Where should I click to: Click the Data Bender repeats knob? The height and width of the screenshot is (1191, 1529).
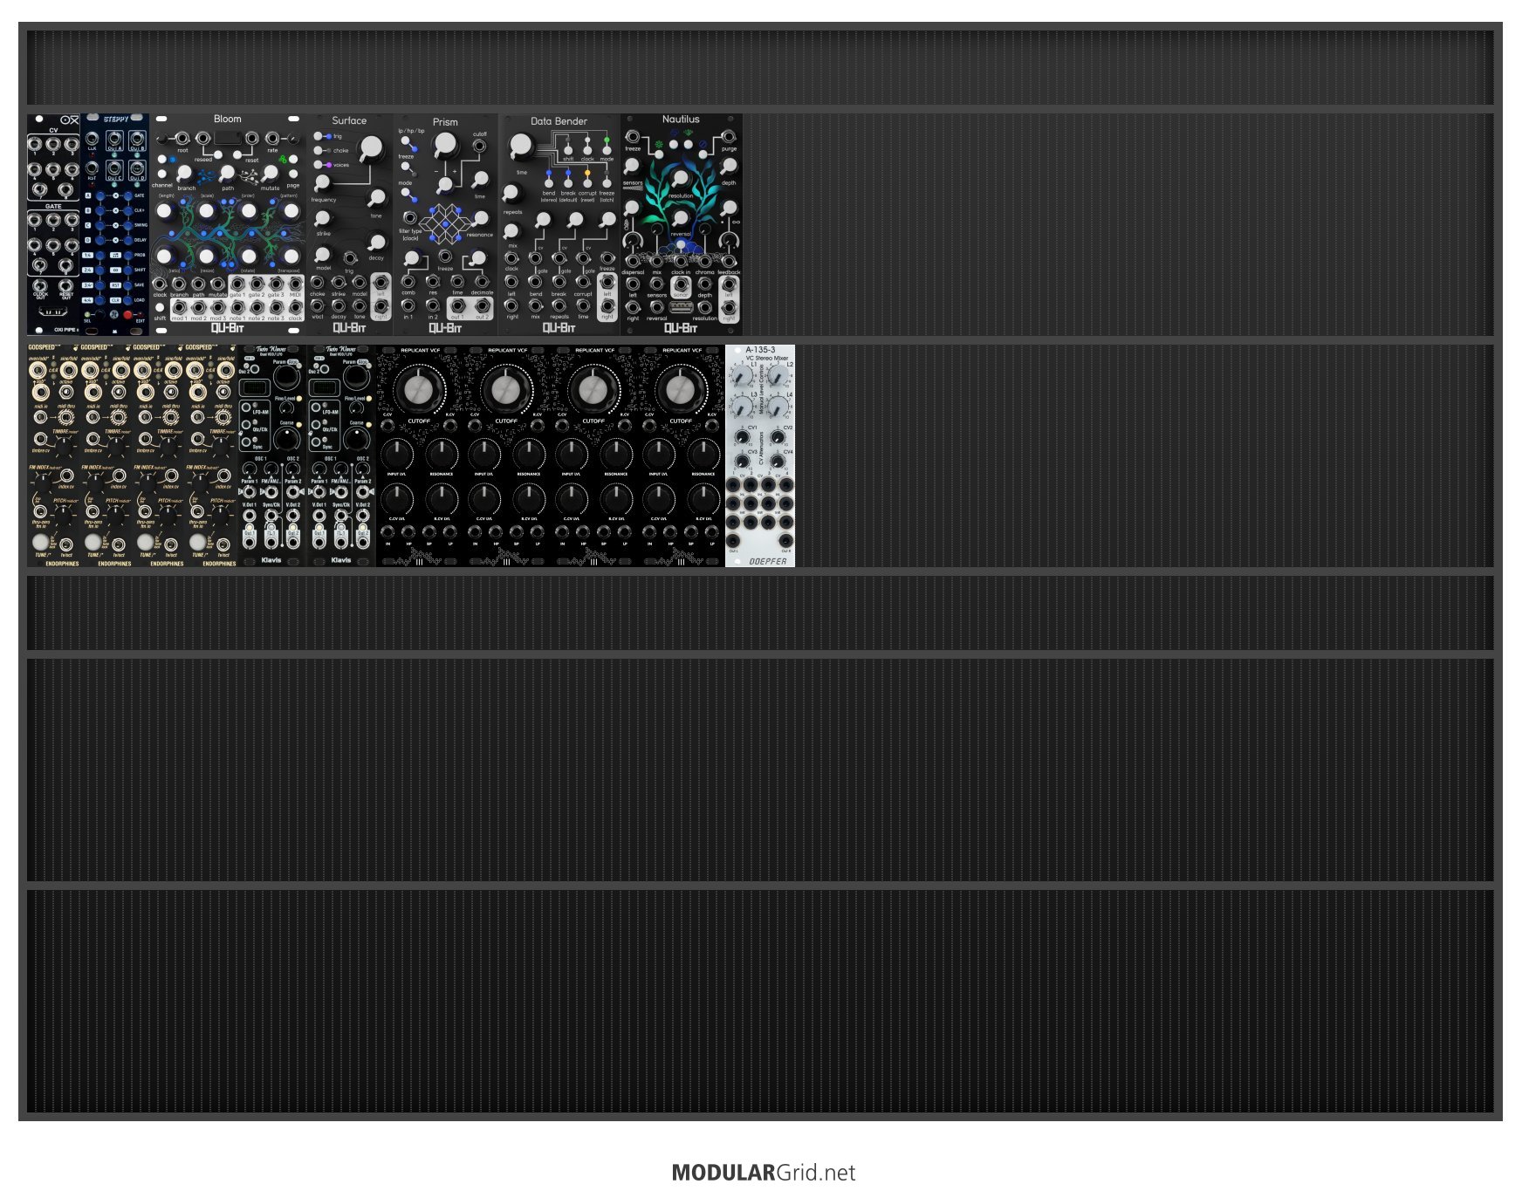click(511, 194)
